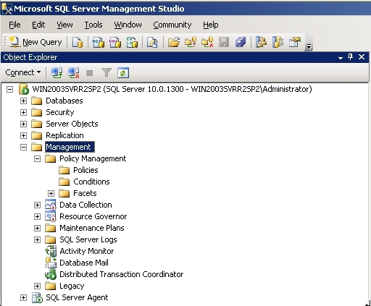Click the Open File folder icon
The width and height of the screenshot is (371, 306).
174,42
